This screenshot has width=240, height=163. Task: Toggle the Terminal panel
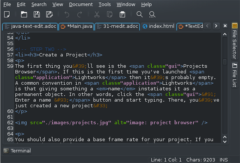18,151
